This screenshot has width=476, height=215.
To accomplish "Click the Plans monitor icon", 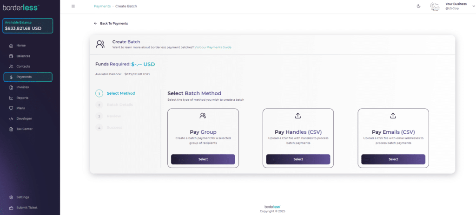I will [11, 108].
